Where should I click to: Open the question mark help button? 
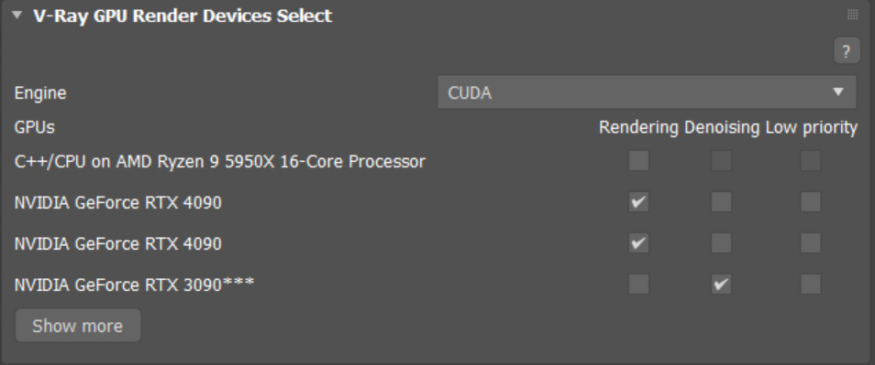click(847, 51)
